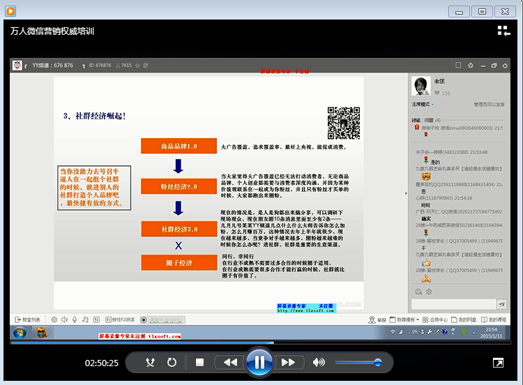Switch to Library view icon
Screen dimensions: 523x385
[x=503, y=31]
